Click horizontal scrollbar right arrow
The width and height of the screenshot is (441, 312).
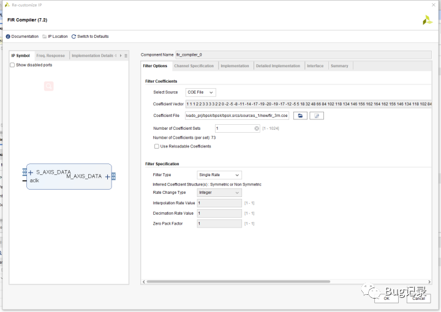click(429, 281)
